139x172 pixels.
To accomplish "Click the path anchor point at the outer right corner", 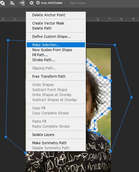I will 131,97.
